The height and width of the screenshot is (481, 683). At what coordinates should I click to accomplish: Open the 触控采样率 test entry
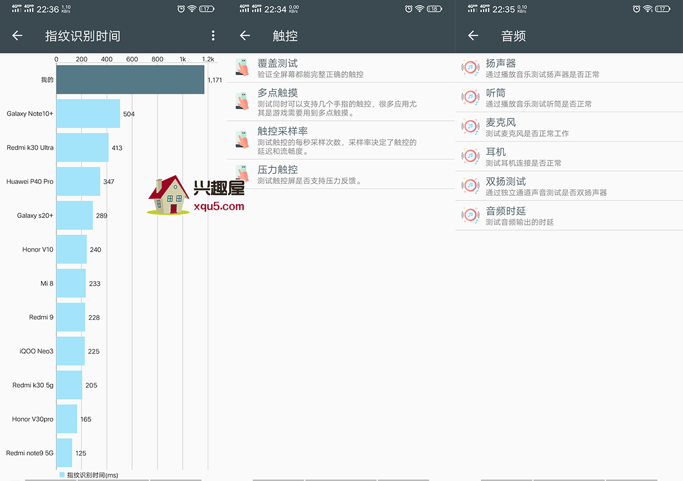pyautogui.click(x=341, y=140)
